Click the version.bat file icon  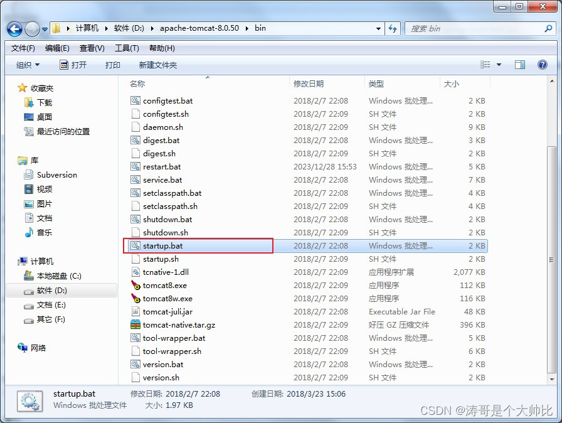[x=135, y=364]
